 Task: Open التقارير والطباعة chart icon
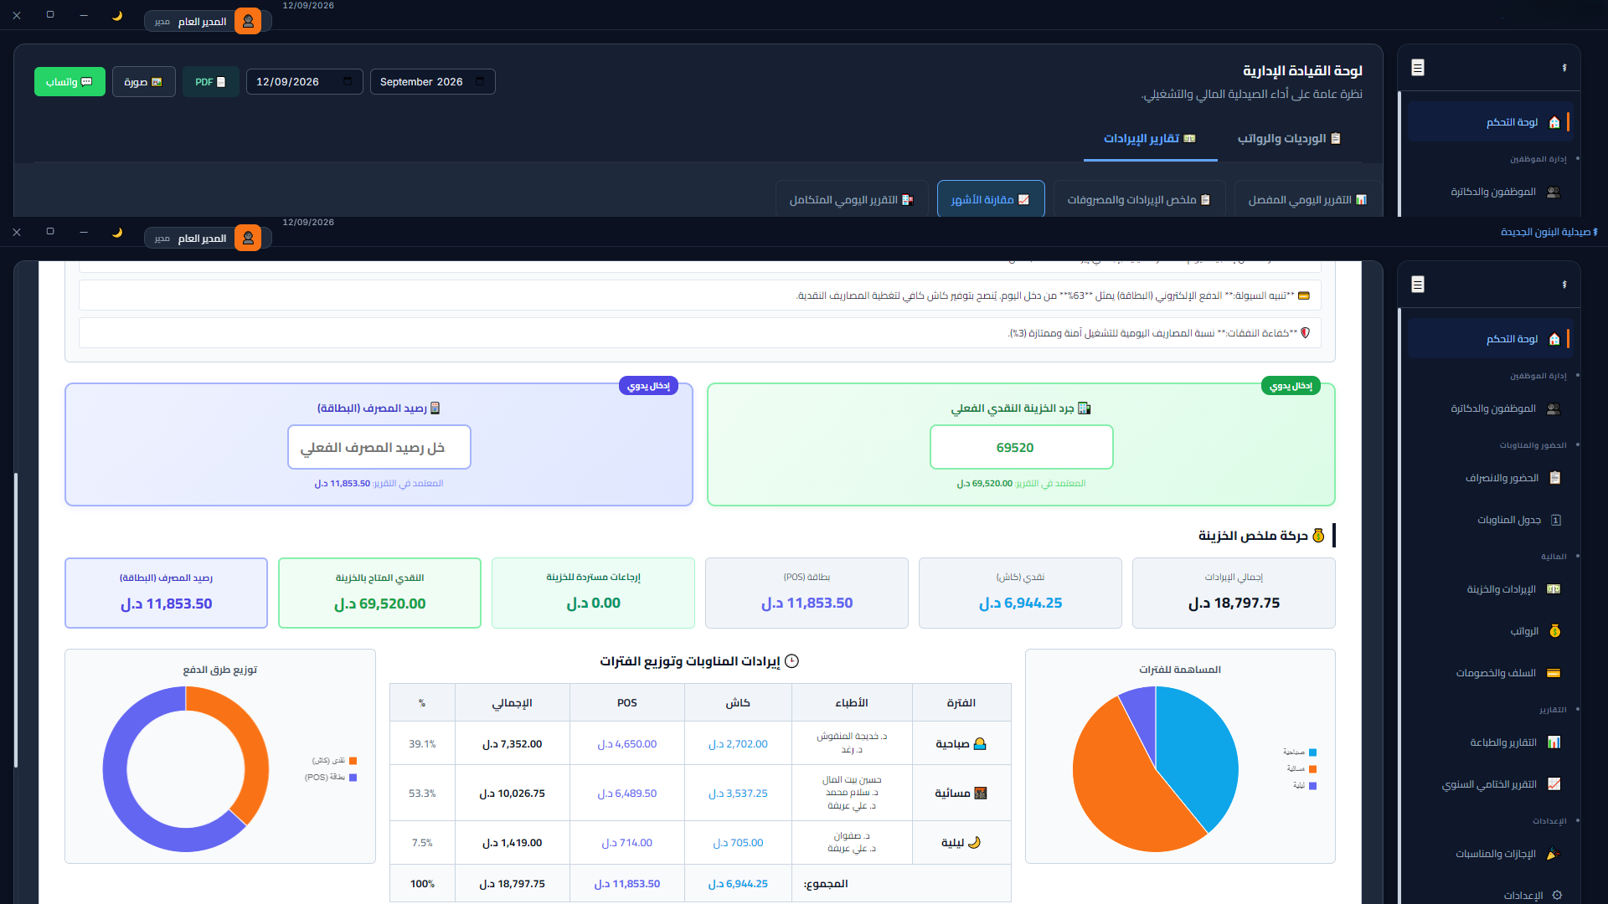click(x=1554, y=742)
